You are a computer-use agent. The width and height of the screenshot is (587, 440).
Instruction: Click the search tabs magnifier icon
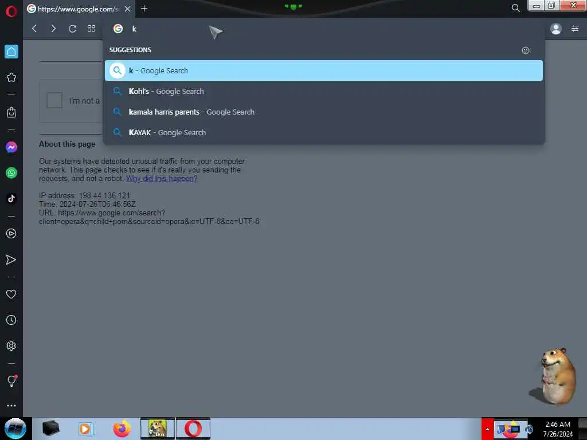[x=515, y=8]
